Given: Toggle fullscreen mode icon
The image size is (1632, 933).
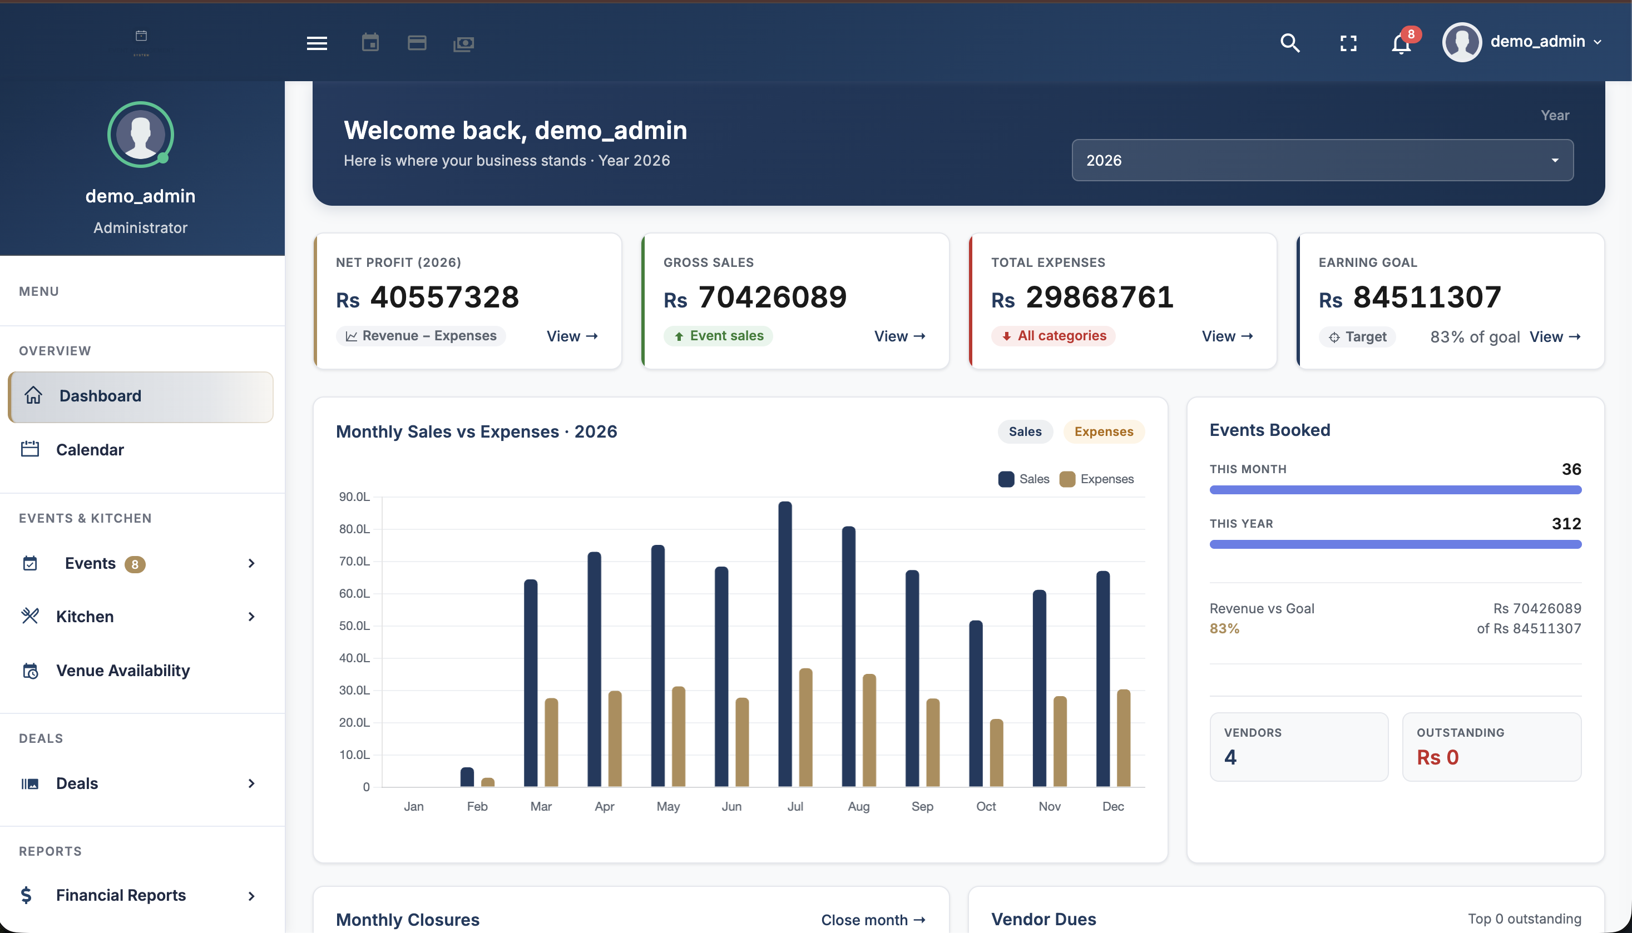Looking at the screenshot, I should tap(1348, 43).
